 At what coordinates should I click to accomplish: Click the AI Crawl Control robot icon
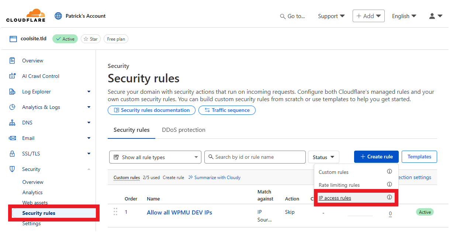click(x=13, y=76)
